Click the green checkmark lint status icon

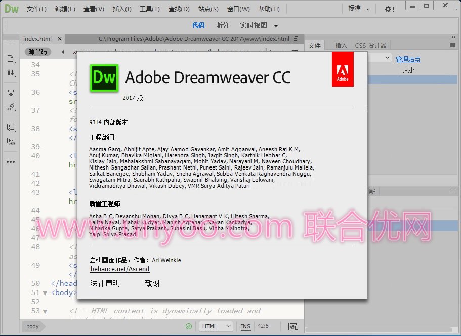tap(189, 326)
